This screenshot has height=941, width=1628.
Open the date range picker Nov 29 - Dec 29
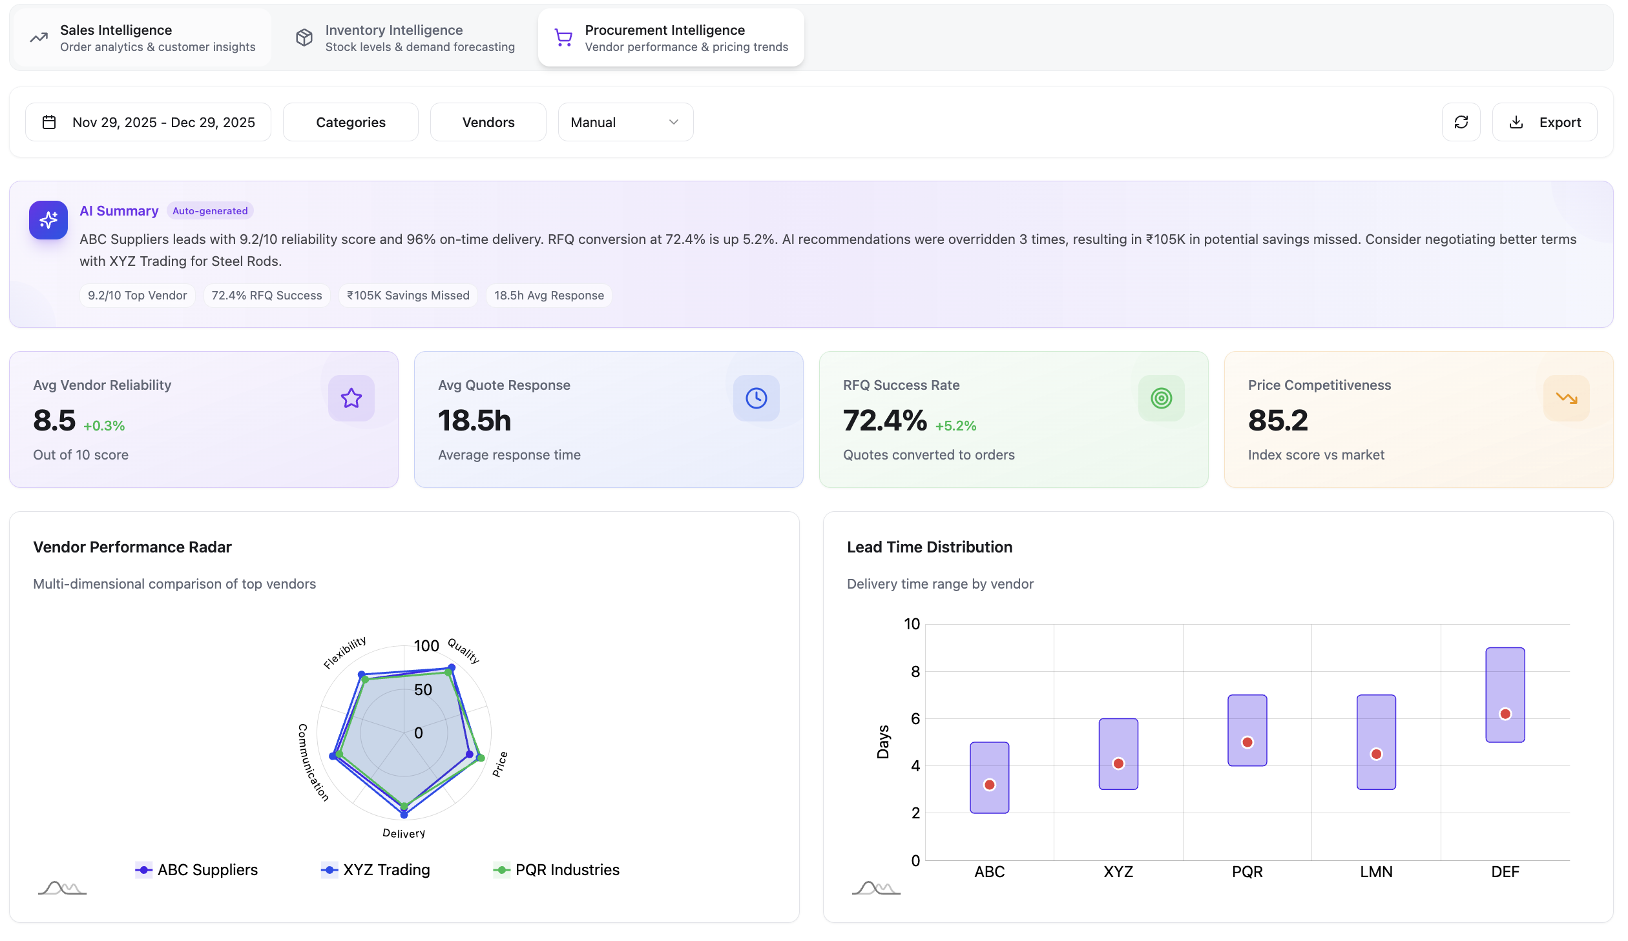click(148, 123)
